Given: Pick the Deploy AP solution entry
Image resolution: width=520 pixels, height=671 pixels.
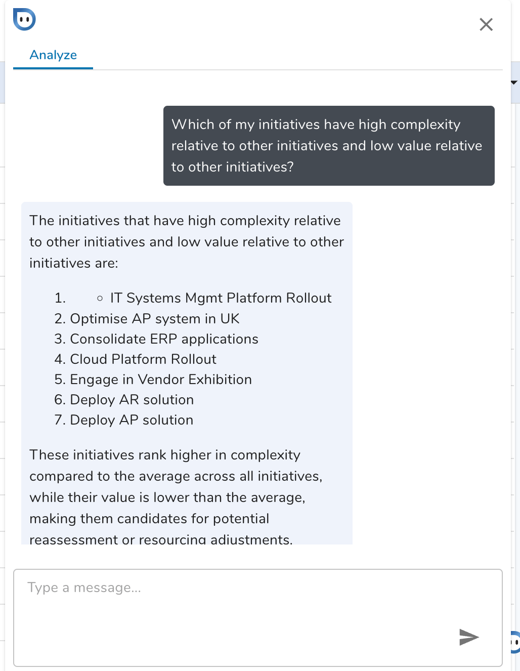Looking at the screenshot, I should click(x=132, y=420).
